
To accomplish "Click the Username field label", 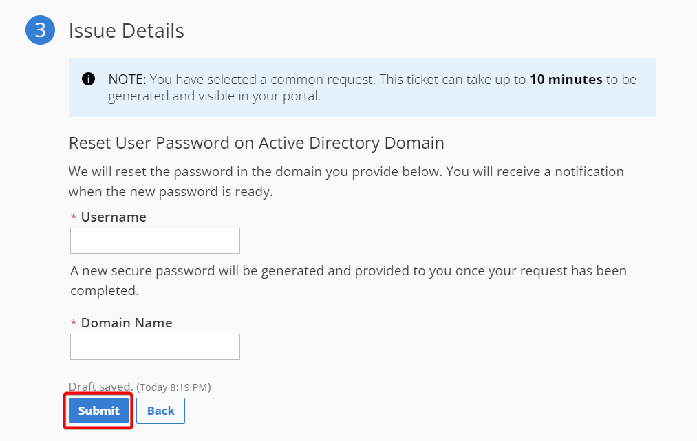I will click(x=114, y=217).
